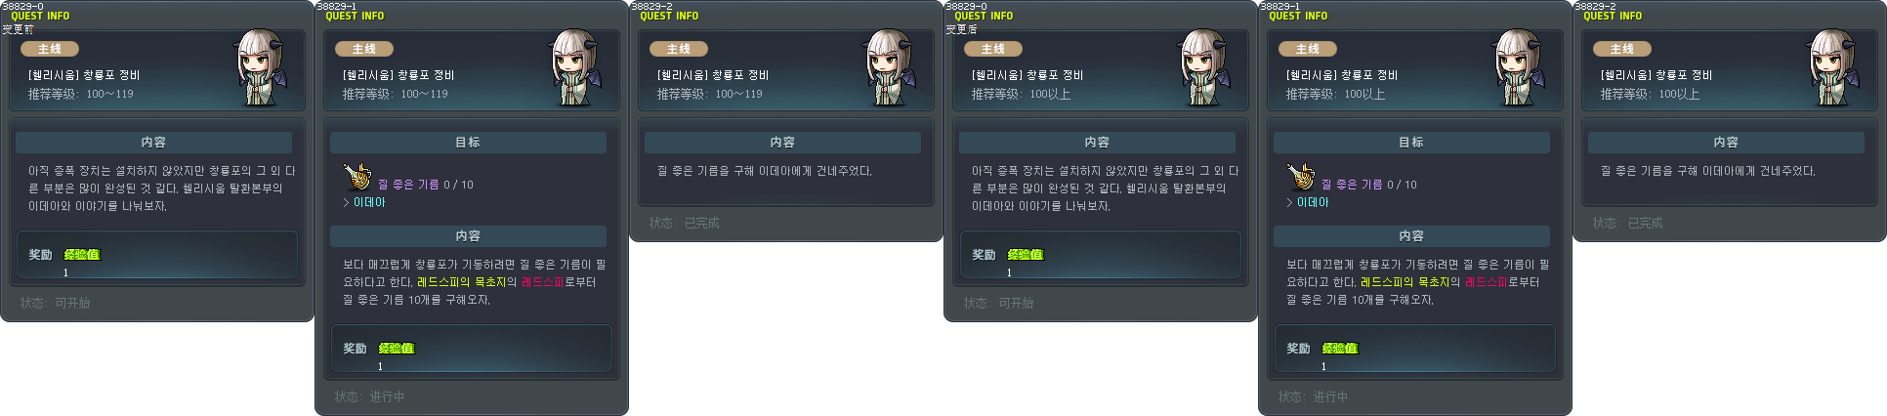Click the 目标 section header in the 100~119 panel
The height and width of the screenshot is (416, 1887).
468,143
